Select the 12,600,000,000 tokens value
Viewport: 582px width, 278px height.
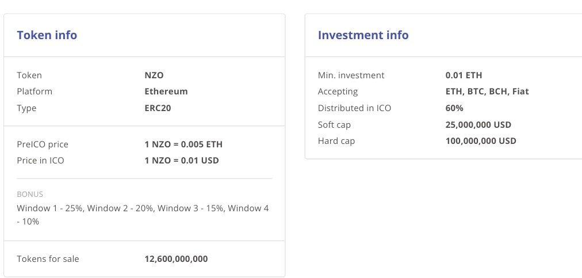pyautogui.click(x=176, y=258)
